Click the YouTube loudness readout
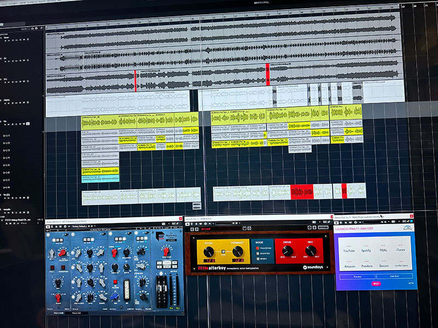 (x=349, y=249)
